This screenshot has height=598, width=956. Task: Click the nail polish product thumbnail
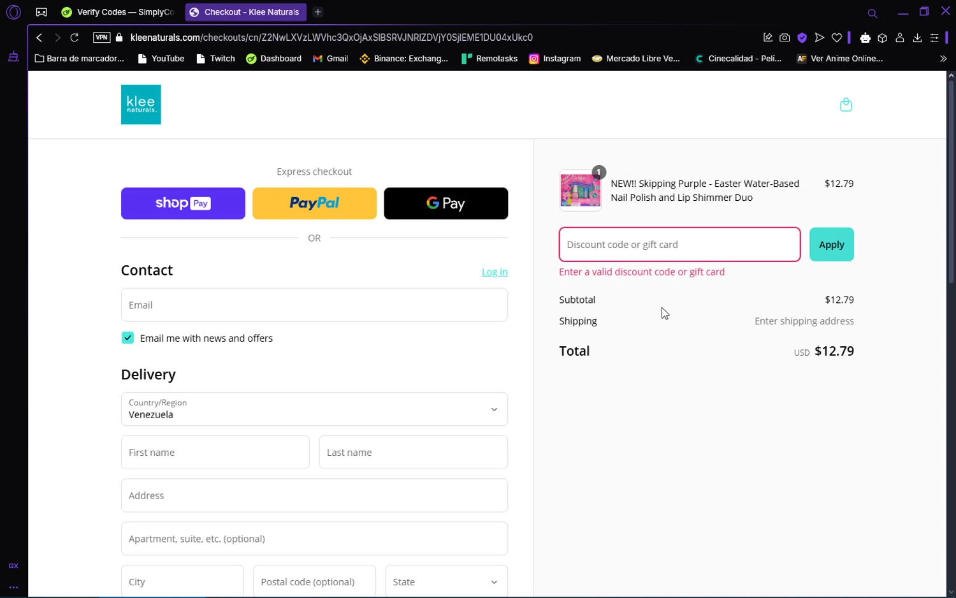(580, 190)
